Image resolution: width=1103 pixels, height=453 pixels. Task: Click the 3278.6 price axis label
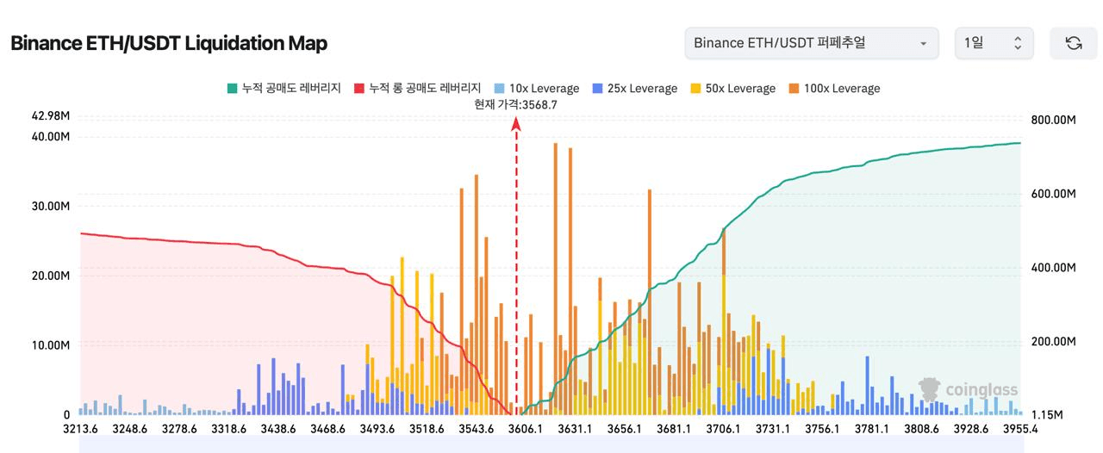coord(179,428)
